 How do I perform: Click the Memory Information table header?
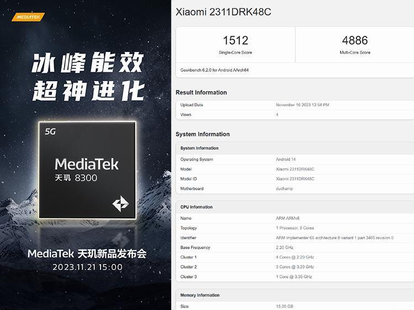295,295
